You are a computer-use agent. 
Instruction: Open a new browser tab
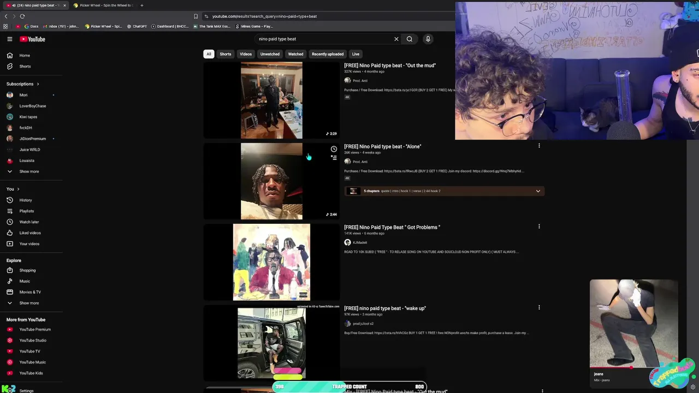pos(142,5)
